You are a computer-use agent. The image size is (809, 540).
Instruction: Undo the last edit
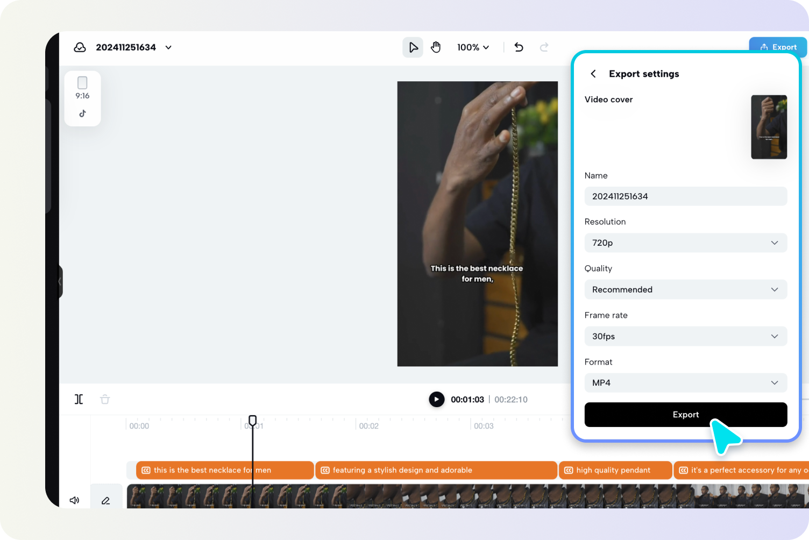coord(518,47)
